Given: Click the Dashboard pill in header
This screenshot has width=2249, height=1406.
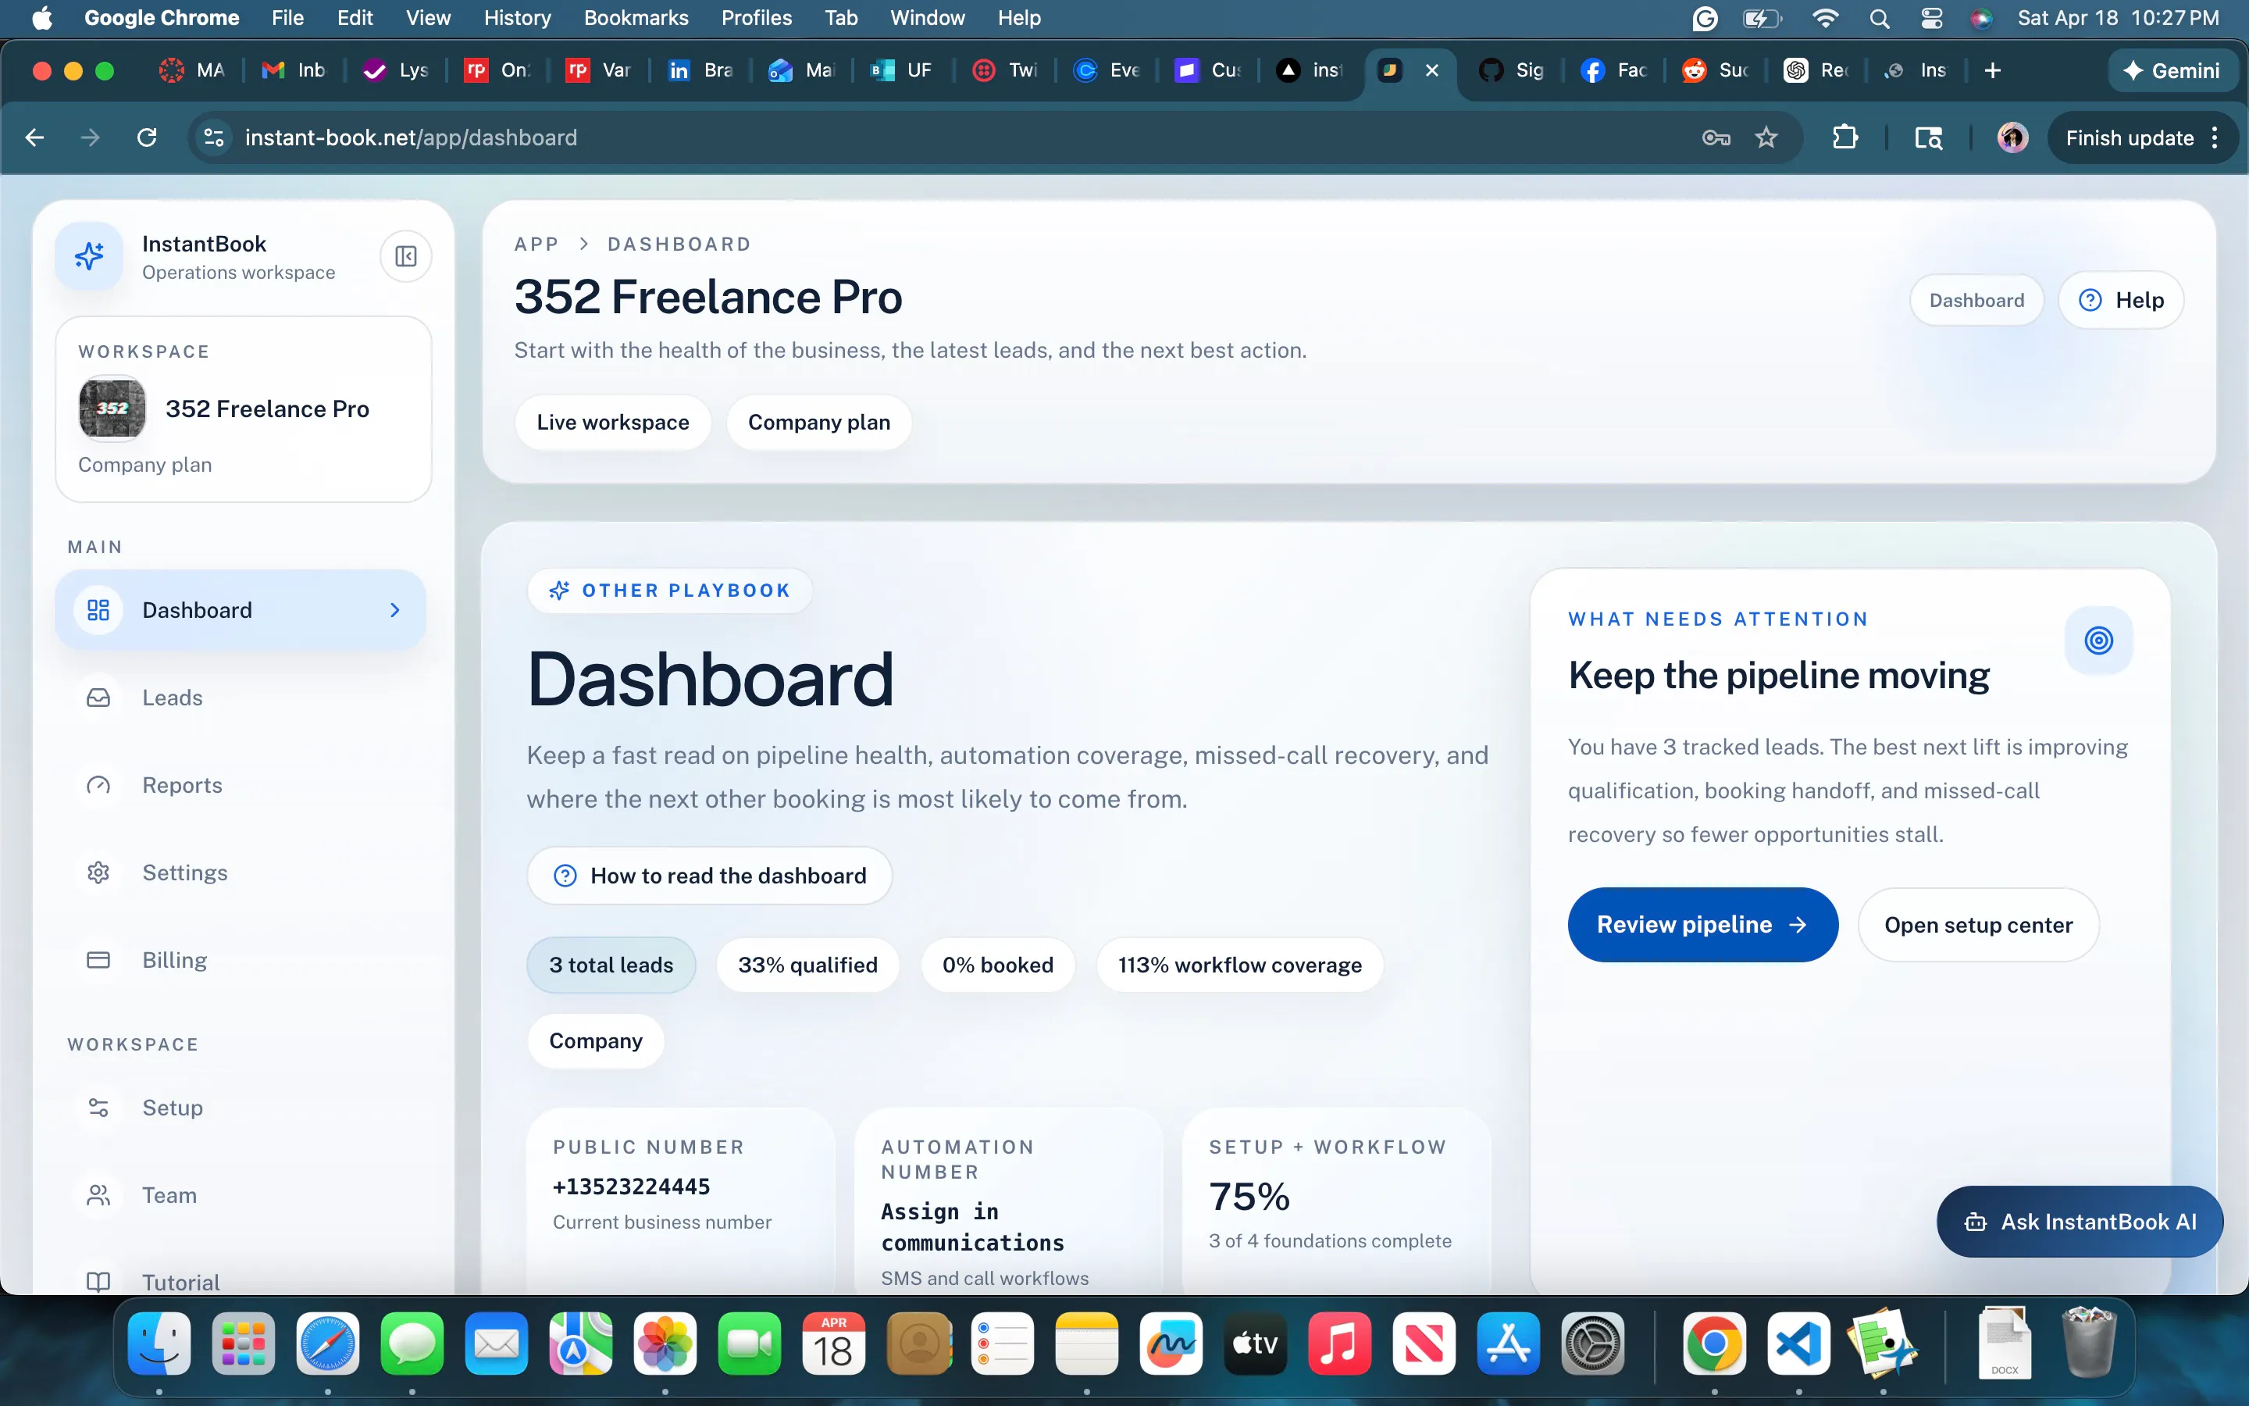Looking at the screenshot, I should [1976, 299].
